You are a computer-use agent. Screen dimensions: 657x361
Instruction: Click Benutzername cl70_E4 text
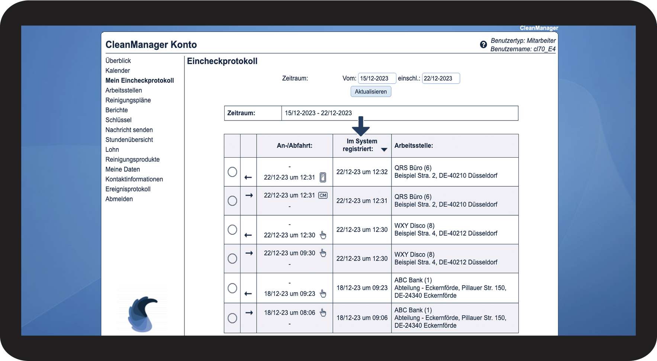[523, 49]
